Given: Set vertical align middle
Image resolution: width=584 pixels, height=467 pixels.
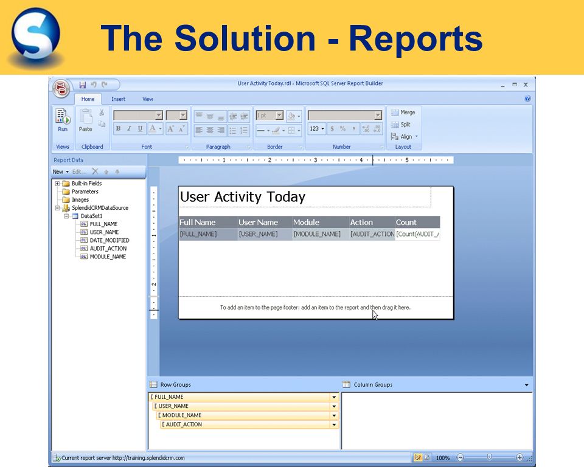Looking at the screenshot, I should 210,116.
